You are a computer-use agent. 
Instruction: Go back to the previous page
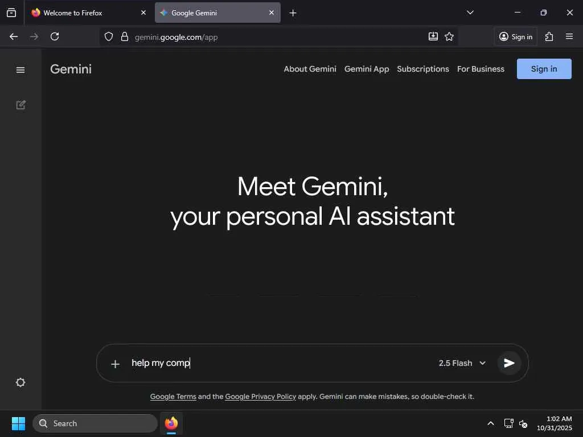(14, 36)
